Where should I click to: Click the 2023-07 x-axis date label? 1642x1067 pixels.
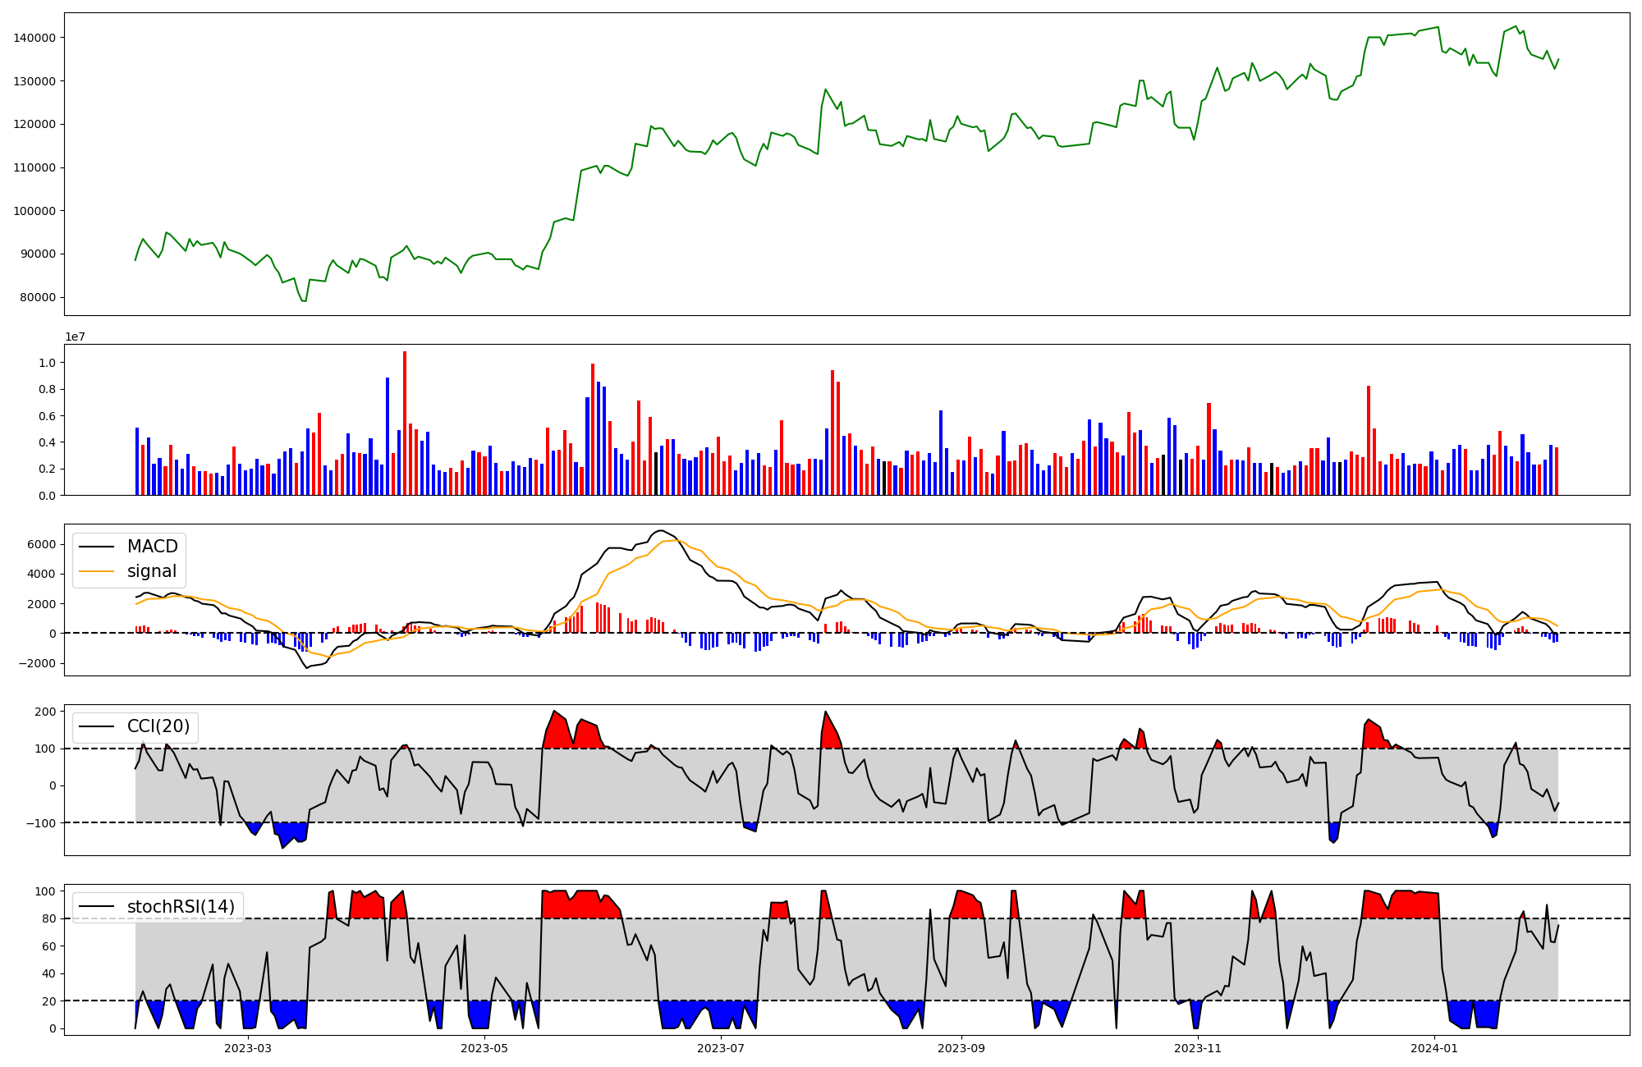point(721,1048)
